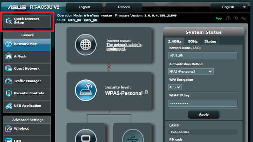Click the second ASUS_98 SSID link
The width and height of the screenshot is (253, 142).
point(90,20)
